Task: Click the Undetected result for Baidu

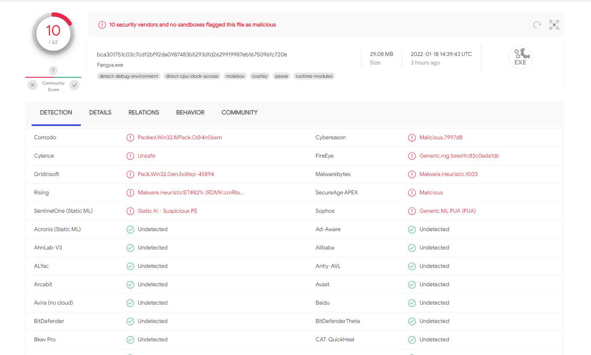Action: click(434, 303)
